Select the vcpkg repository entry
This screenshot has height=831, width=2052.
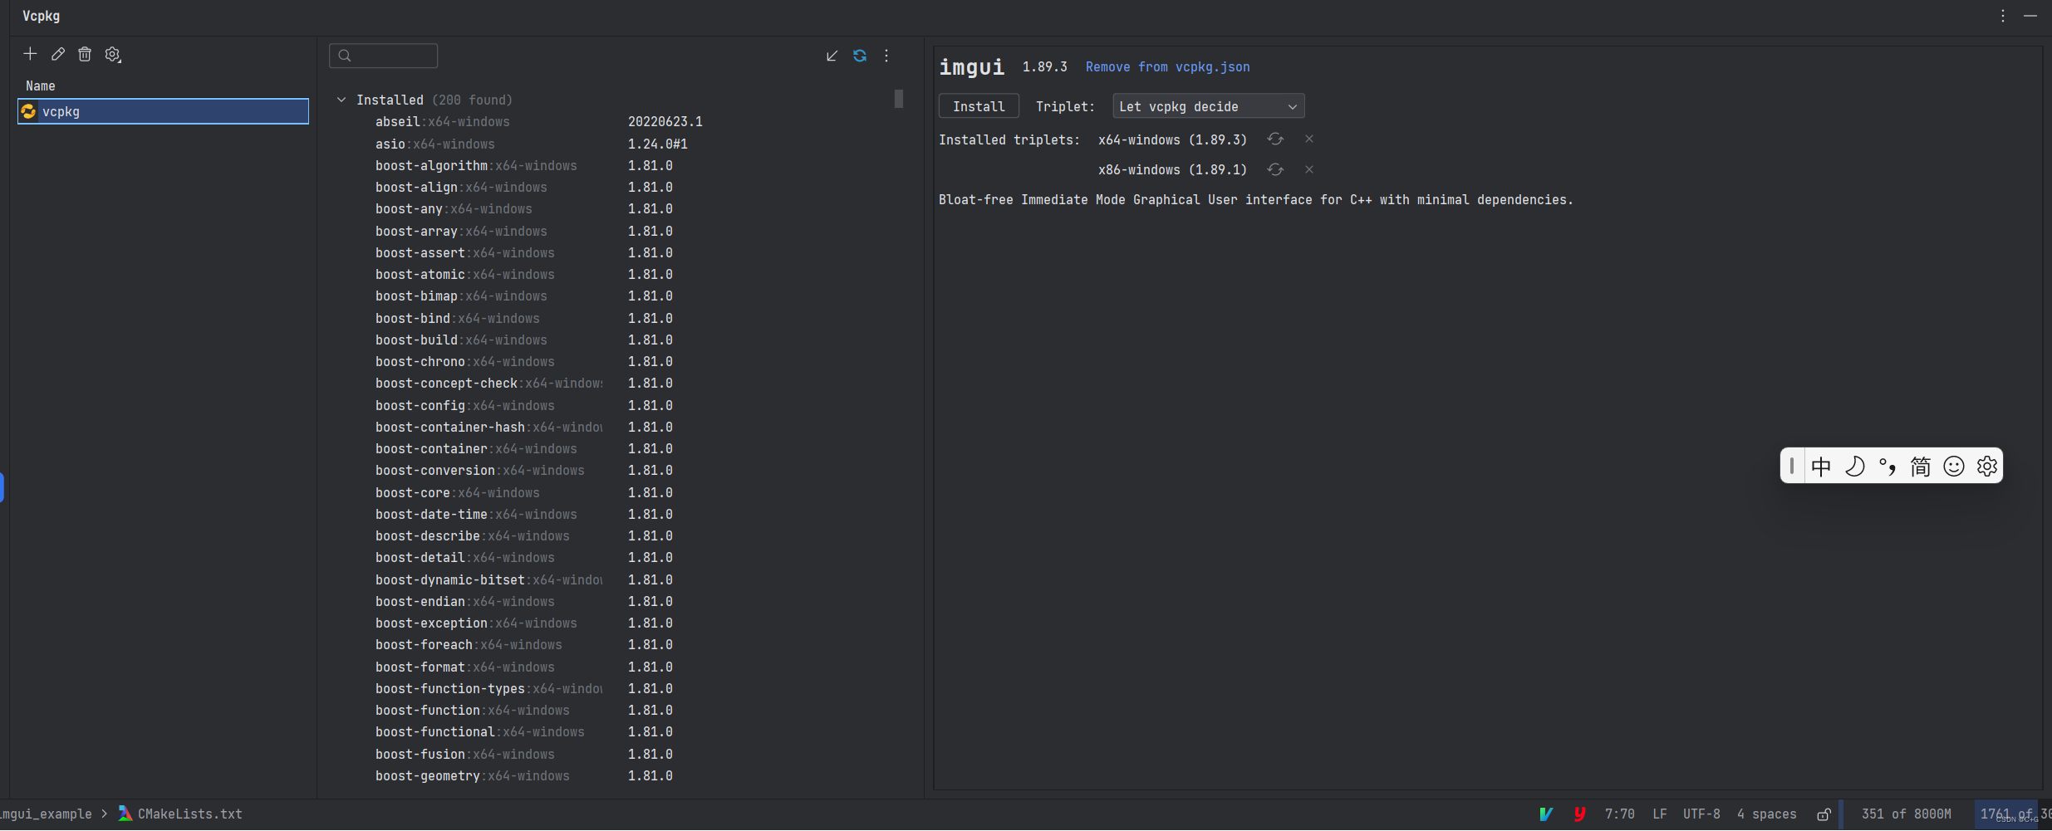pos(163,111)
